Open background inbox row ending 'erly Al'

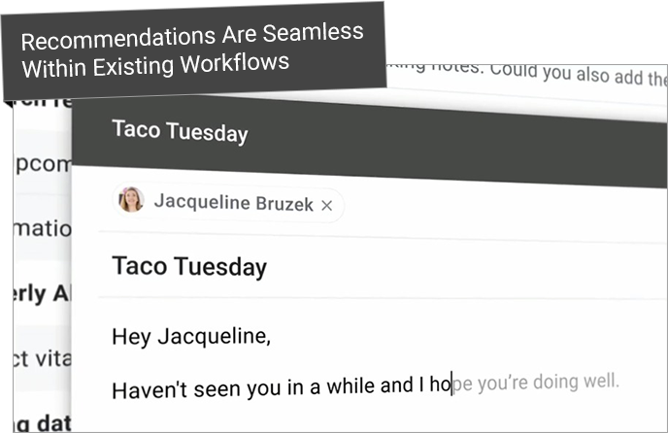pos(42,293)
